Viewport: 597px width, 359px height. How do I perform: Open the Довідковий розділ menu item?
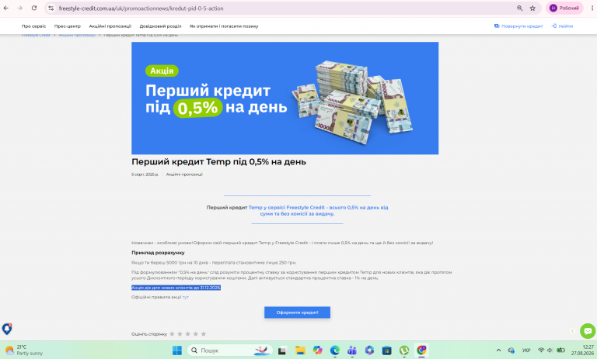pyautogui.click(x=160, y=26)
